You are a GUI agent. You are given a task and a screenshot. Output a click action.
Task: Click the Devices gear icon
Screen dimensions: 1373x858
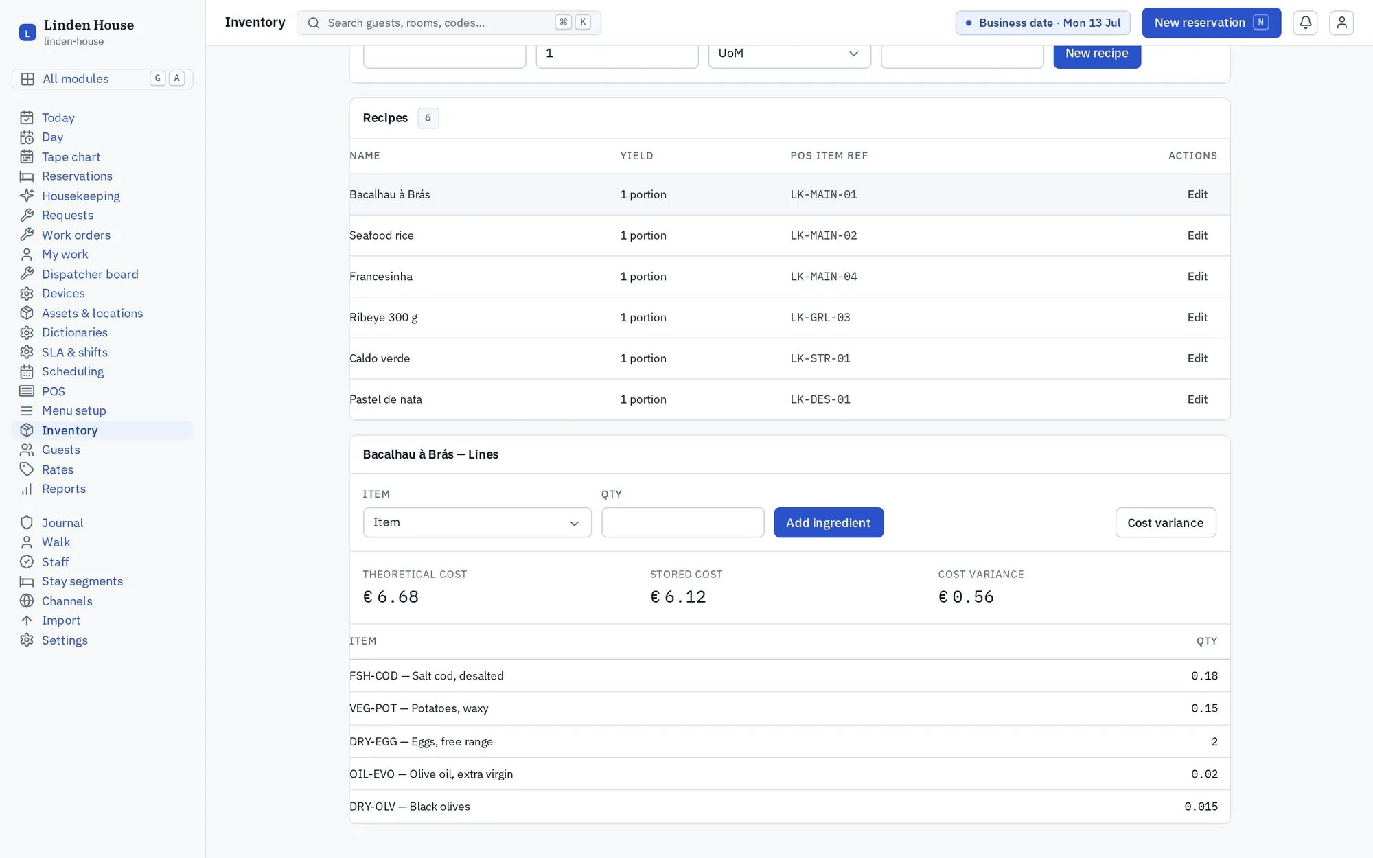pyautogui.click(x=27, y=294)
